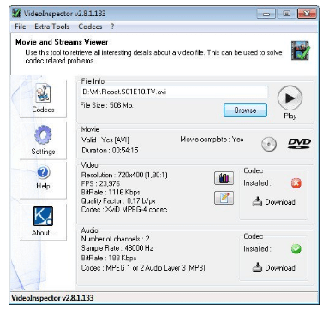The height and width of the screenshot is (310, 323).
Task: Click the status bar 'VideoInspector v2.8.1.133' text
Action: (52, 298)
